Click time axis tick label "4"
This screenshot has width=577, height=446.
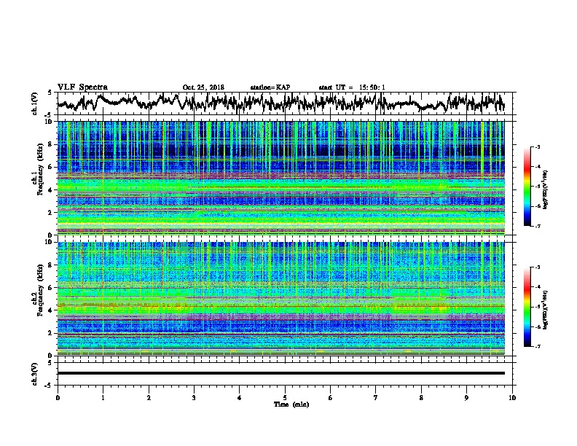(240, 398)
